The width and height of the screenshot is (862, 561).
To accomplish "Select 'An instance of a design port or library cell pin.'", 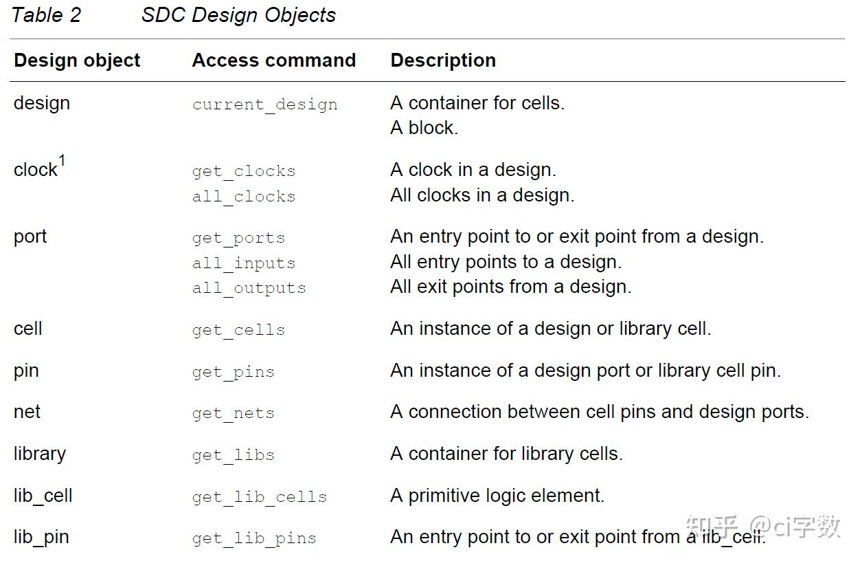I will [586, 371].
